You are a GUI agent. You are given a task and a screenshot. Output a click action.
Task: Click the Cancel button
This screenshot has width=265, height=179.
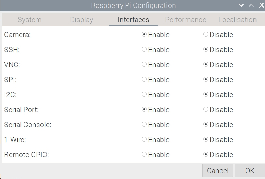pyautogui.click(x=218, y=170)
